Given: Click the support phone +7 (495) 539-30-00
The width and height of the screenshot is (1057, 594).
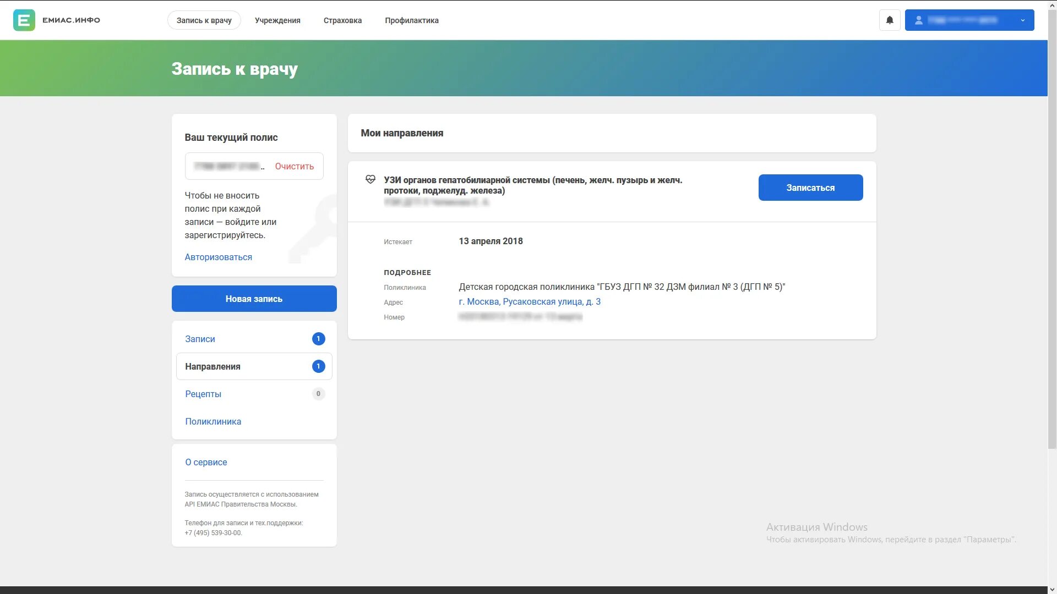Looking at the screenshot, I should pyautogui.click(x=214, y=533).
